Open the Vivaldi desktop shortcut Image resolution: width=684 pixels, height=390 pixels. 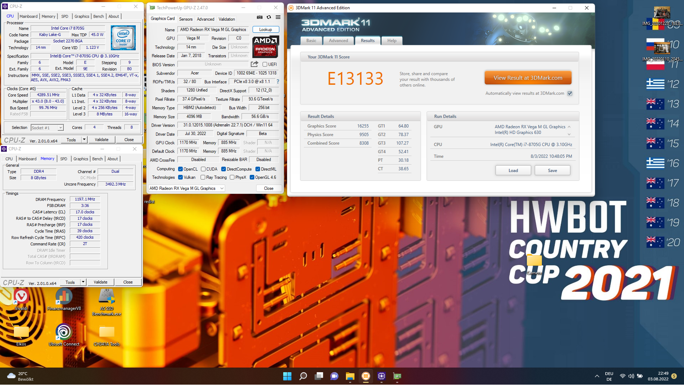[x=21, y=299]
